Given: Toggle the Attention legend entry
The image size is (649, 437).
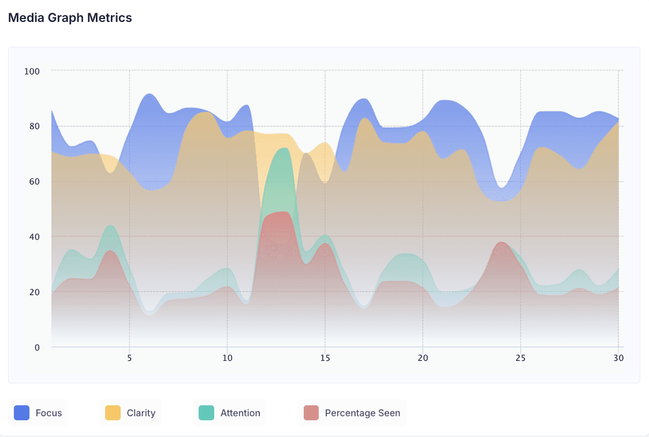Looking at the screenshot, I should (230, 413).
